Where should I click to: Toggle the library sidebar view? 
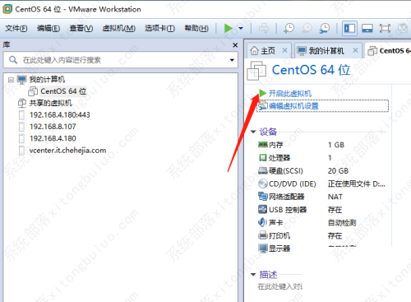click(349, 28)
